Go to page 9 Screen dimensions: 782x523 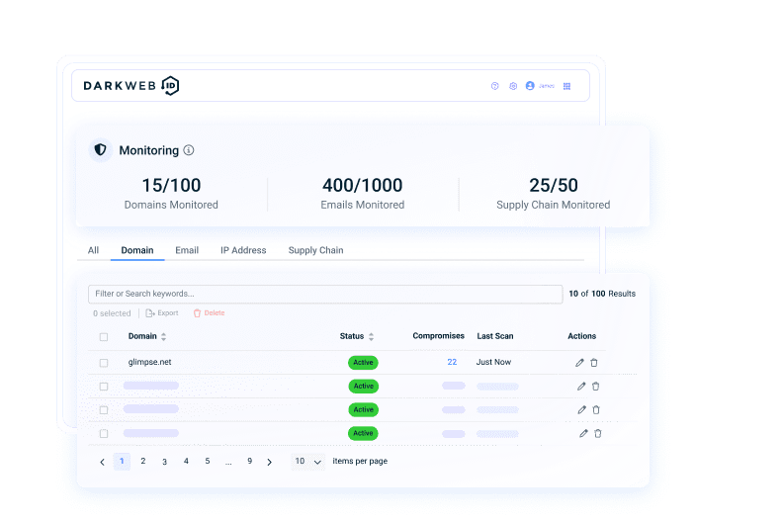(x=250, y=461)
